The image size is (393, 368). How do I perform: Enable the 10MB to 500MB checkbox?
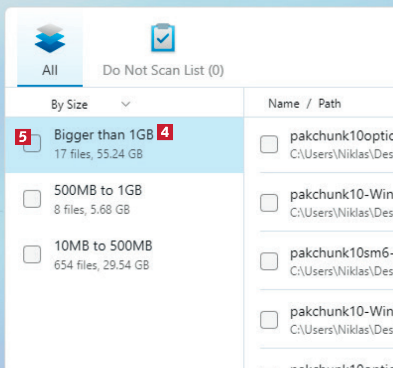coord(32,255)
